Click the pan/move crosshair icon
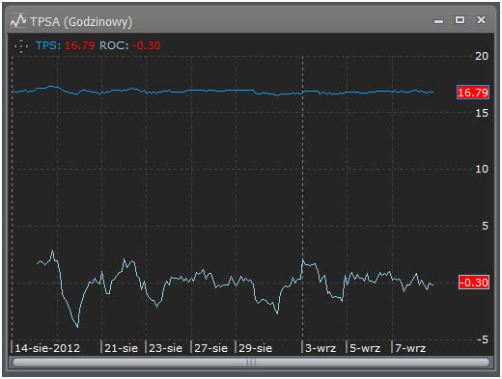This screenshot has height=379, width=502. pos(21,46)
